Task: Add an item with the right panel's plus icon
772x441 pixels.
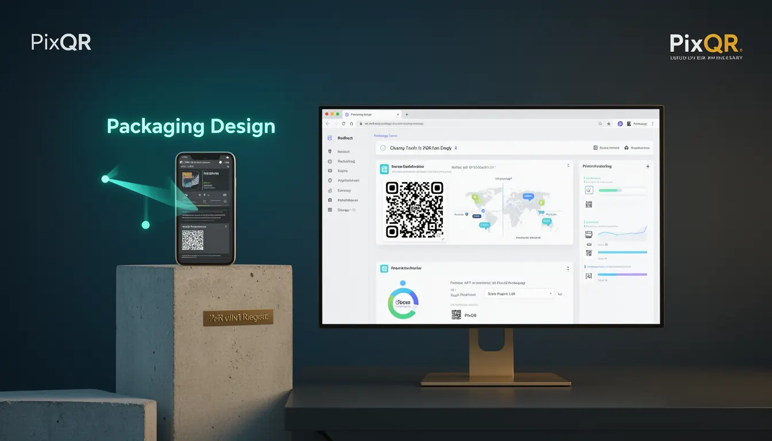Action: (x=648, y=166)
